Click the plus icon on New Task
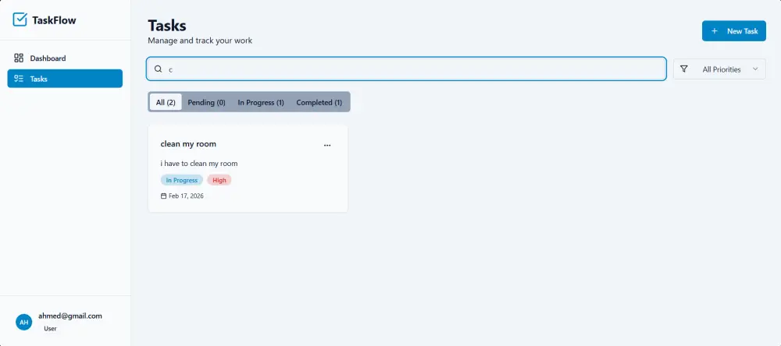This screenshot has width=781, height=346. [715, 31]
